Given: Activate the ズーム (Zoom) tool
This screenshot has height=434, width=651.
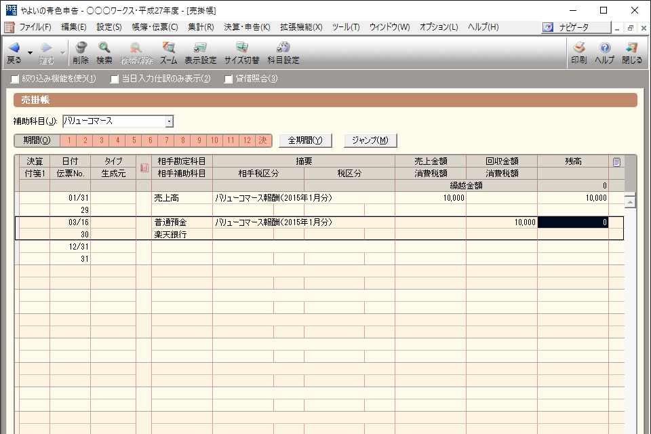Looking at the screenshot, I should click(169, 53).
